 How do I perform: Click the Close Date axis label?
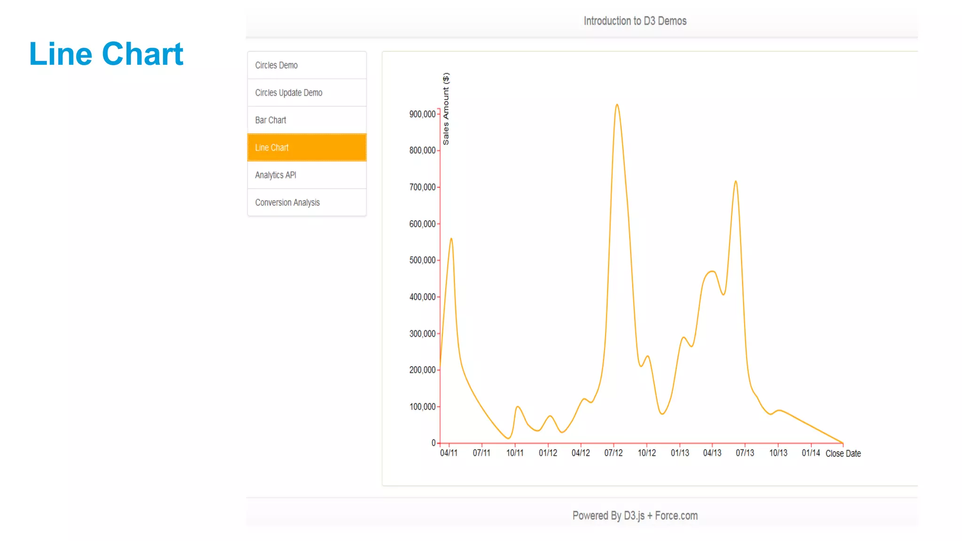843,454
